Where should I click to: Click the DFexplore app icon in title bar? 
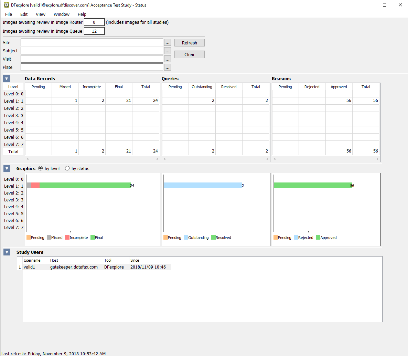pos(6,5)
